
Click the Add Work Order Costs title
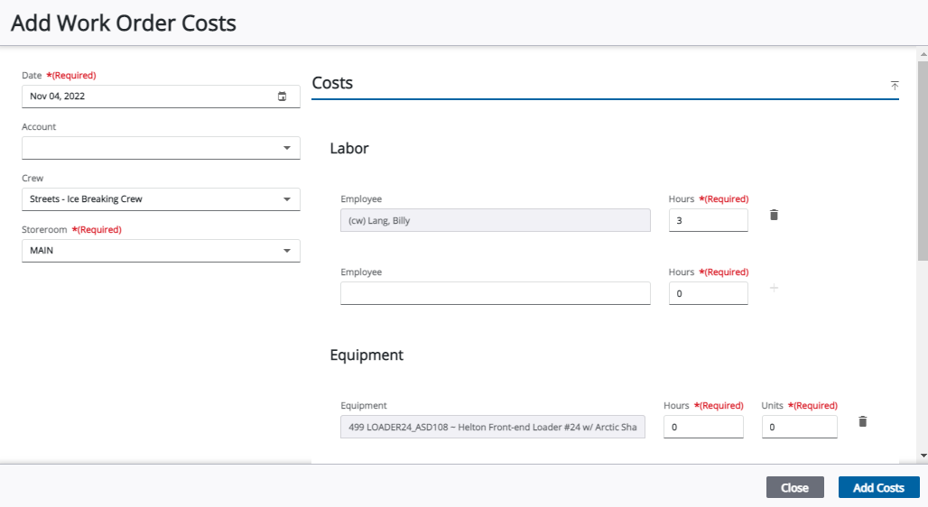tap(124, 23)
